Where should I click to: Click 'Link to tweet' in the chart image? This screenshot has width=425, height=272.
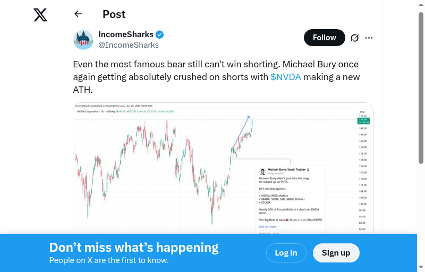tap(267, 226)
